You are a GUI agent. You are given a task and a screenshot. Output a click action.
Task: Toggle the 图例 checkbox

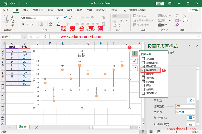[143, 86]
